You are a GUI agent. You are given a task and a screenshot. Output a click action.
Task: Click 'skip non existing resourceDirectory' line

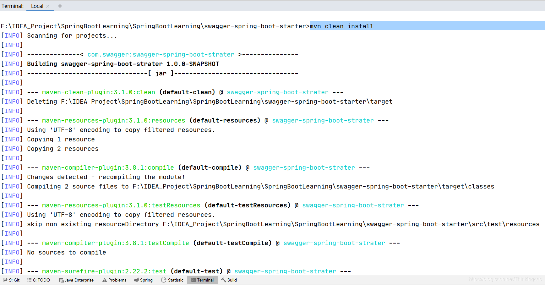point(283,224)
